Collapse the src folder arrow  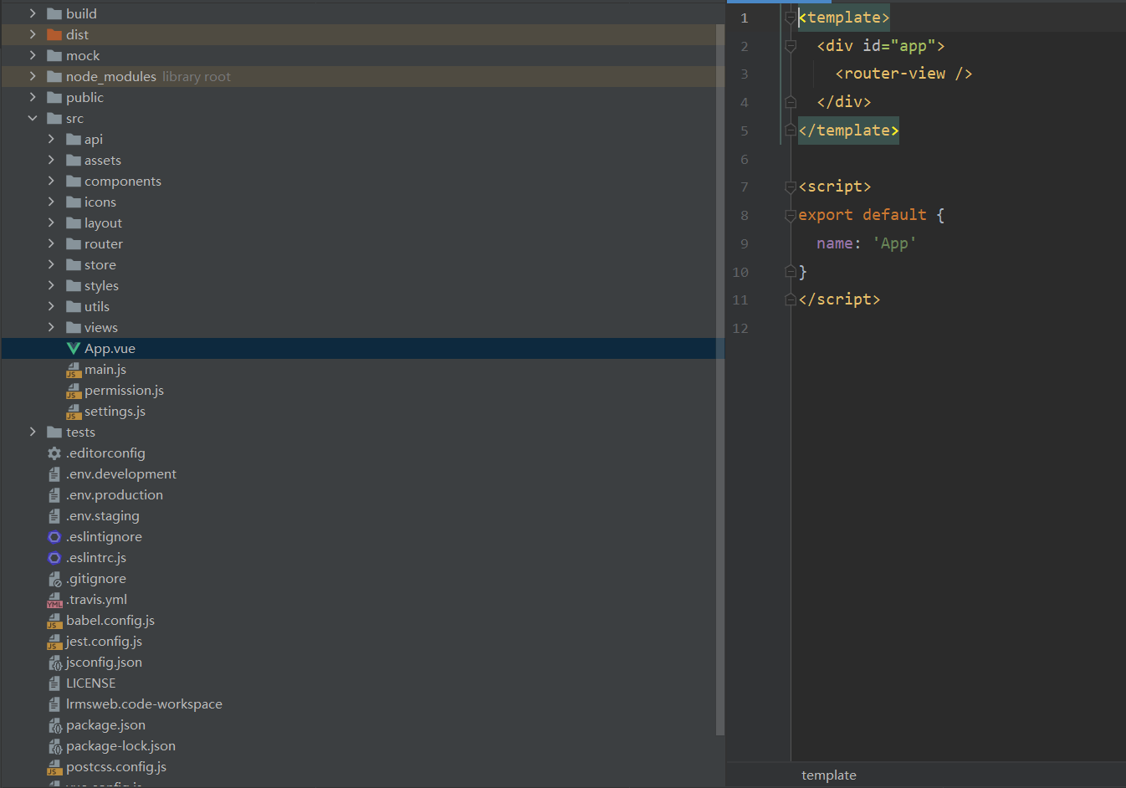(x=33, y=118)
